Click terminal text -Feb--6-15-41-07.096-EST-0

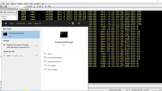pos(119,66)
